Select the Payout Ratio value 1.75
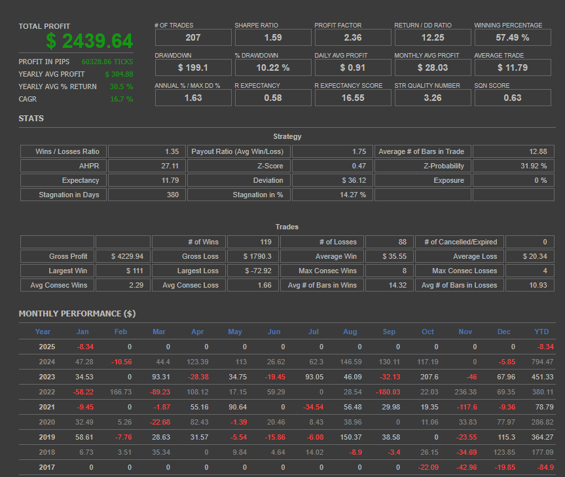 tap(359, 151)
